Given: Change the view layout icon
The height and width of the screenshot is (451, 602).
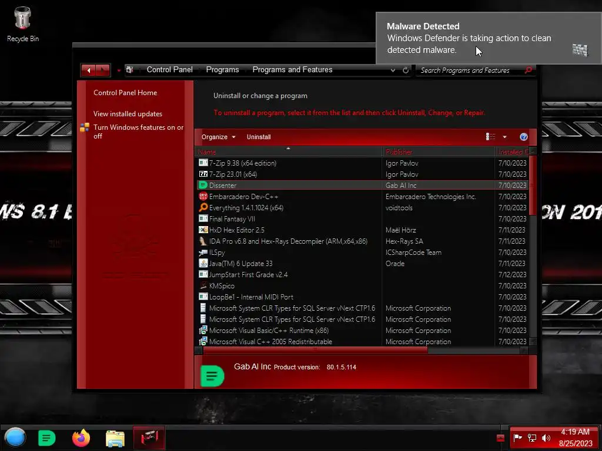Looking at the screenshot, I should tap(490, 137).
